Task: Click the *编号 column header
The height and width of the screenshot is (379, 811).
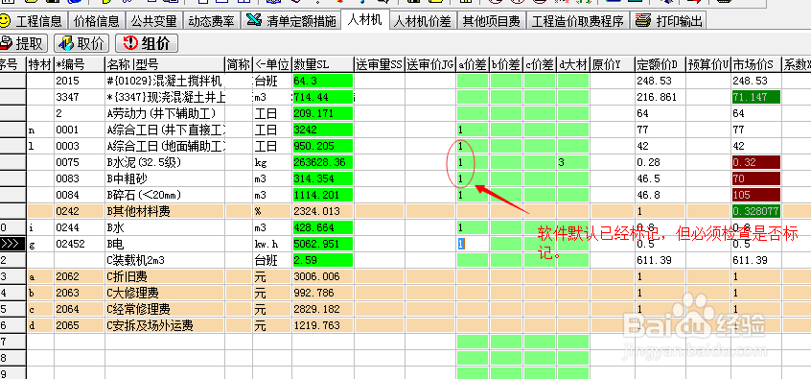Action: pyautogui.click(x=80, y=64)
